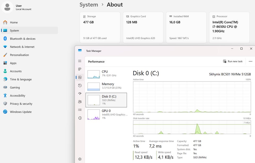Click Run new task button
This screenshot has width=255, height=163.
click(233, 61)
